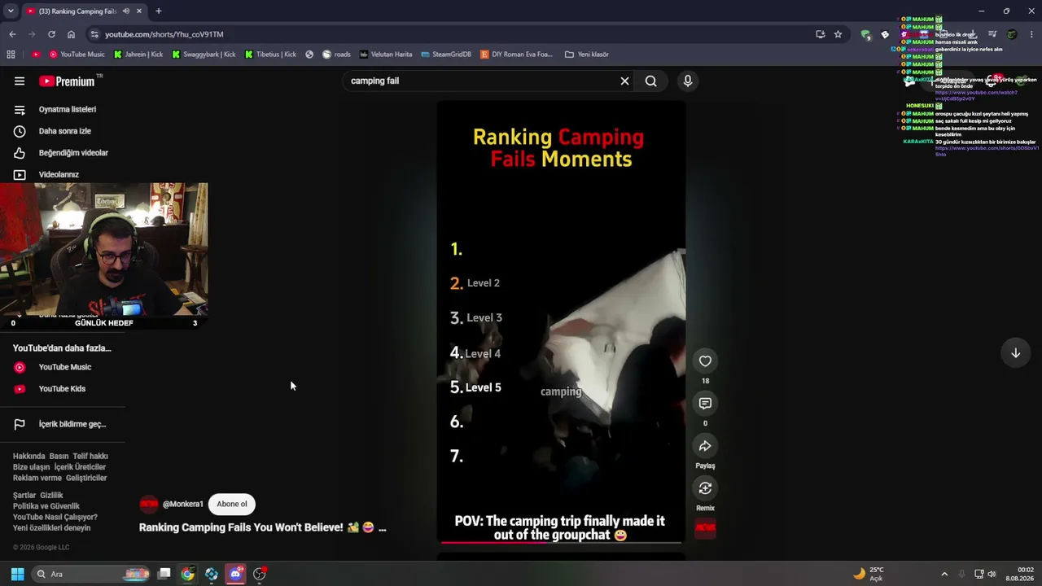Reload the current page
The image size is (1042, 586).
point(51,34)
